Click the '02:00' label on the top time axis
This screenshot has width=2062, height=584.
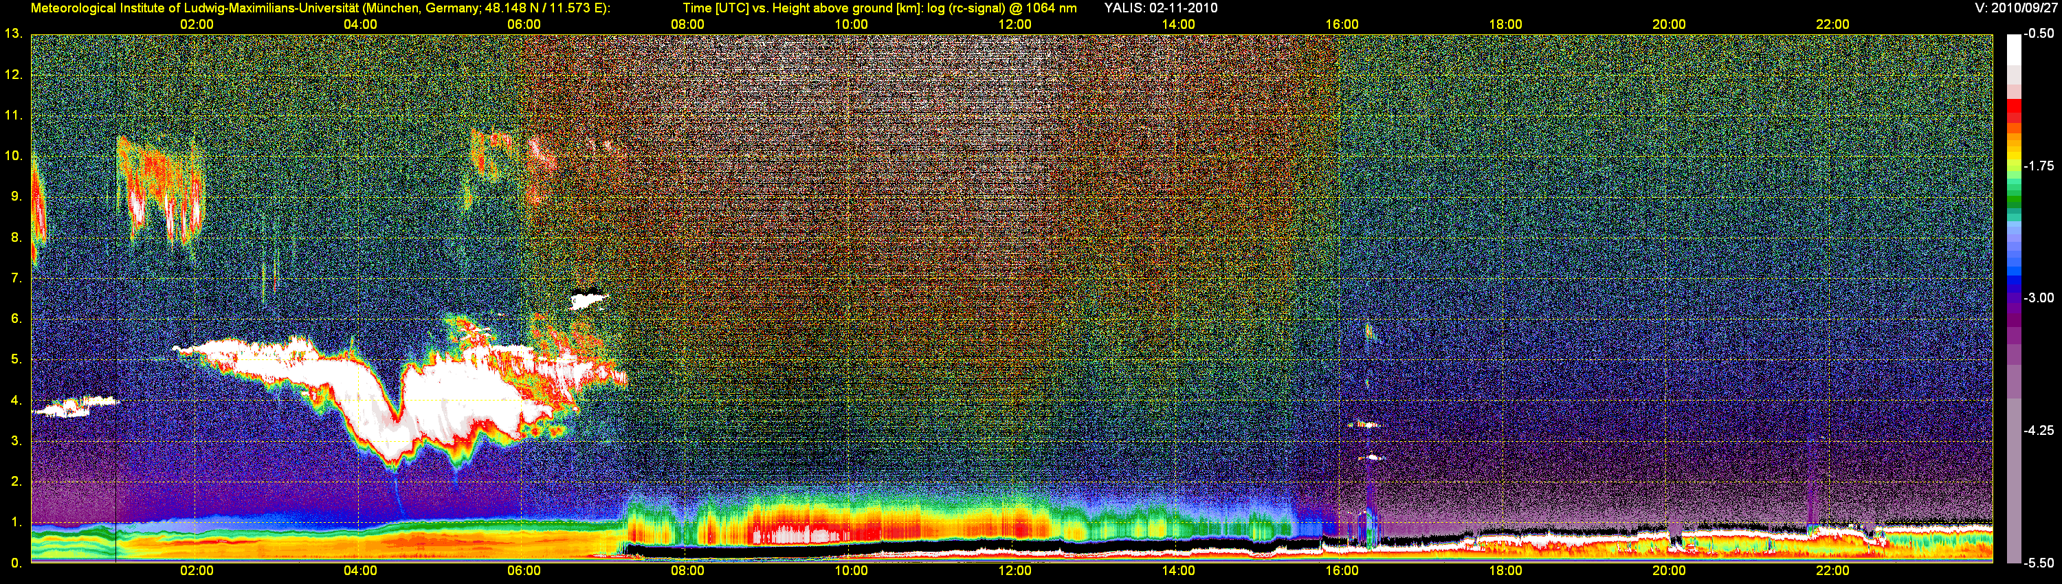coord(196,25)
